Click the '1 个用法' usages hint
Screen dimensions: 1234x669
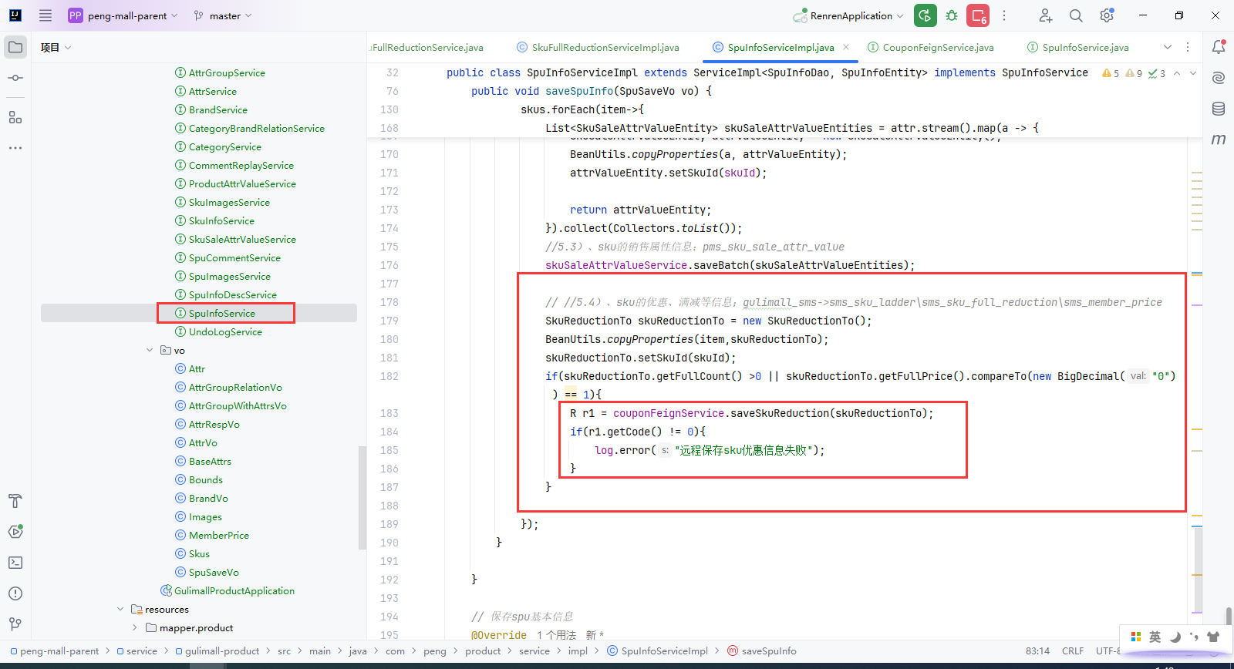556,635
